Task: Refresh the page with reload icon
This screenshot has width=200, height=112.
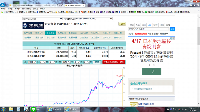Action: (x=62, y=5)
